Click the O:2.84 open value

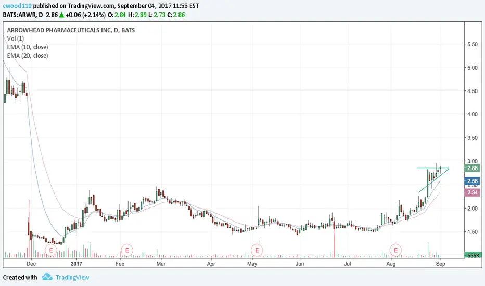pos(117,15)
